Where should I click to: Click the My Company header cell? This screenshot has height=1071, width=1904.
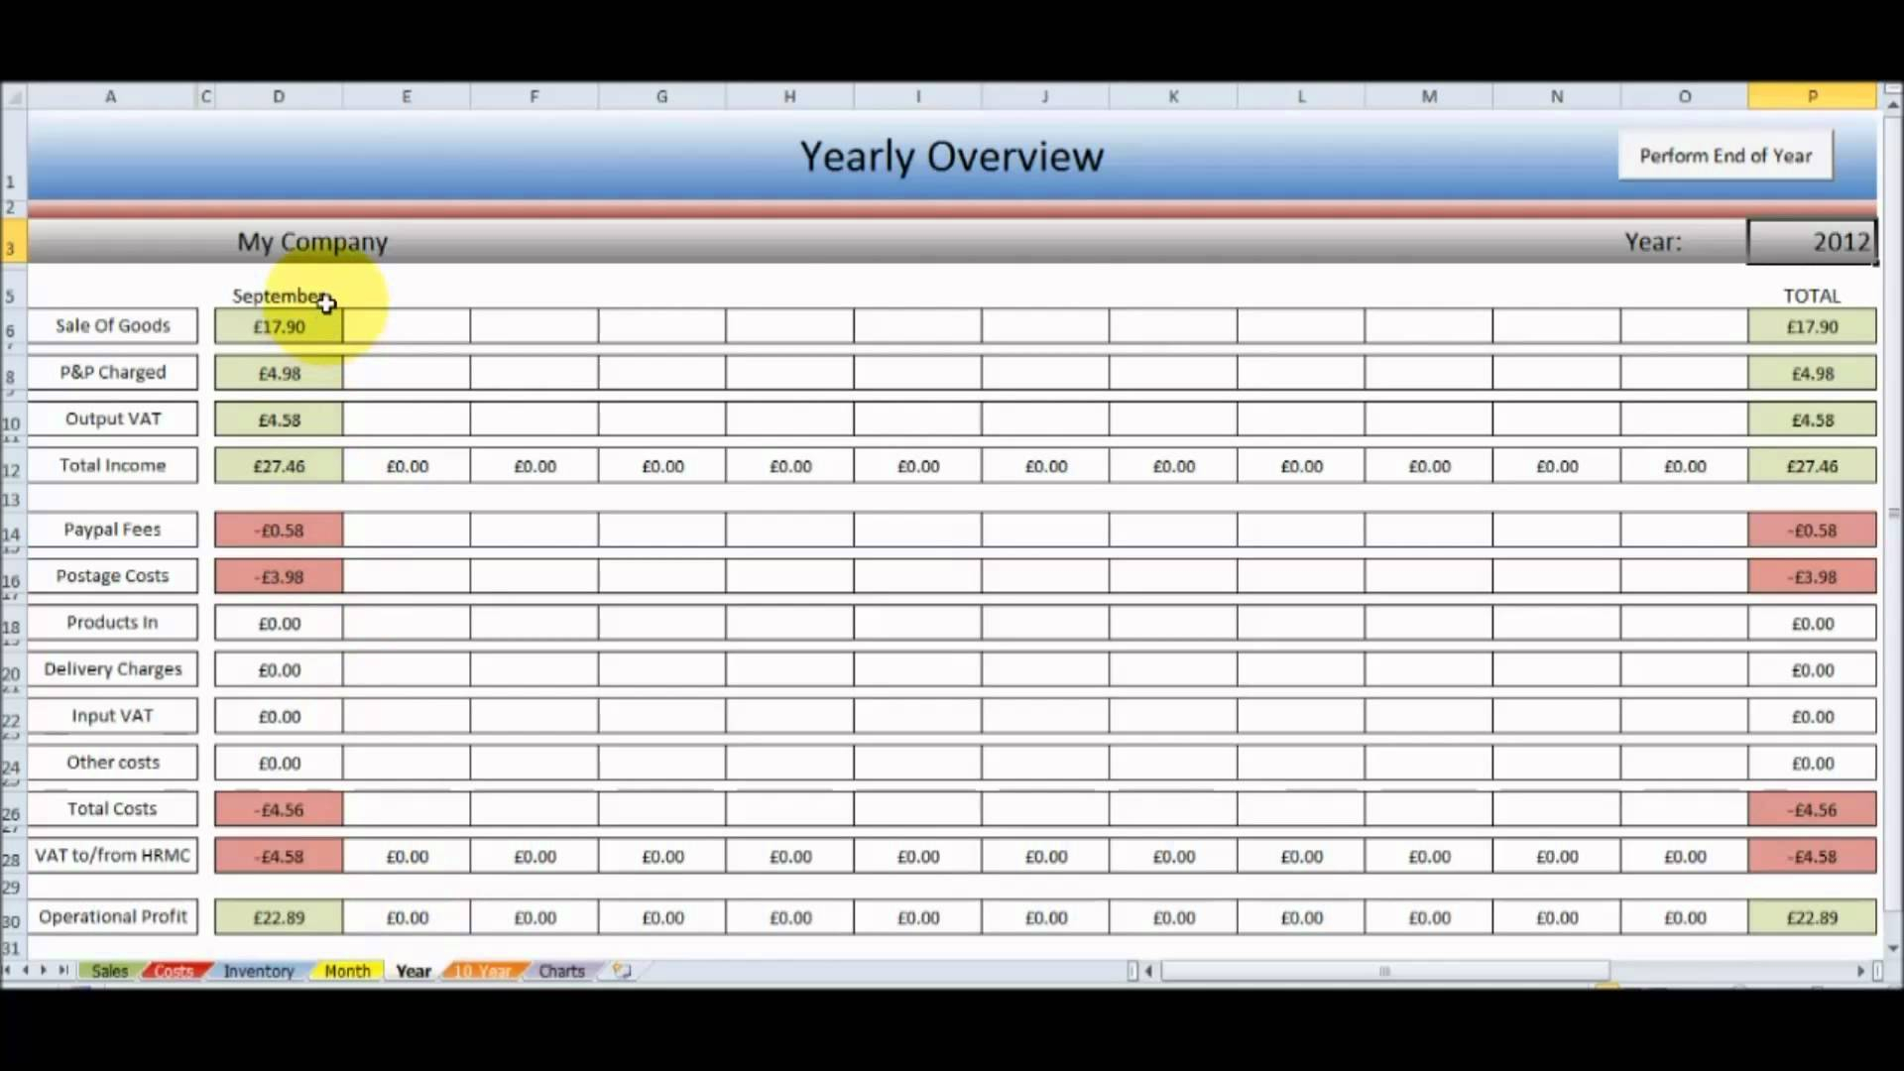point(312,241)
